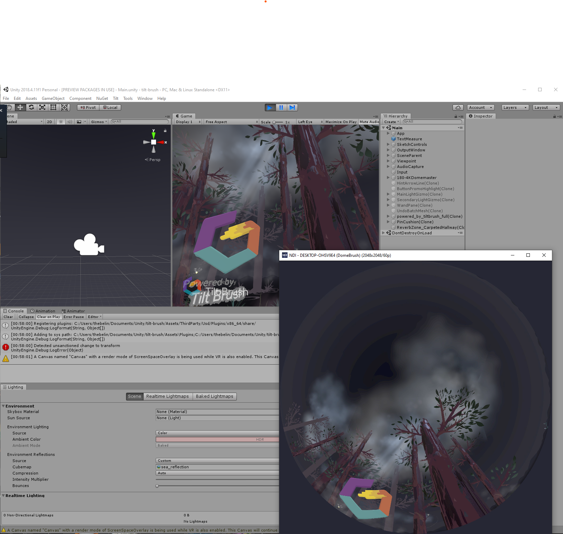Open the Layout dropdown
The image size is (563, 534).
pos(546,107)
